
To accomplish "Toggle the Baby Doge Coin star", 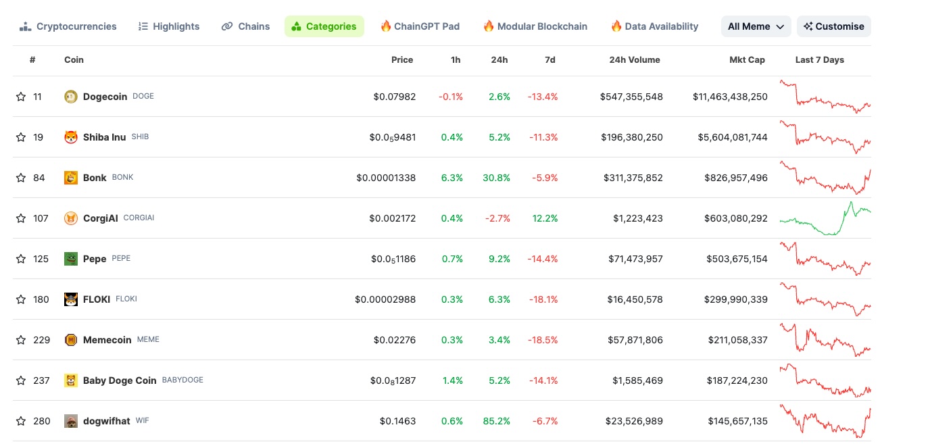I will [x=21, y=380].
